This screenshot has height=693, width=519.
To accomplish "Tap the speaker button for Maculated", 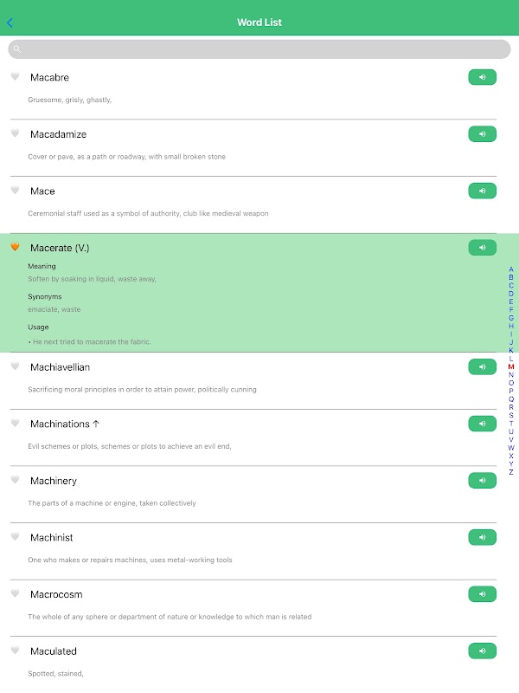I will (x=482, y=651).
